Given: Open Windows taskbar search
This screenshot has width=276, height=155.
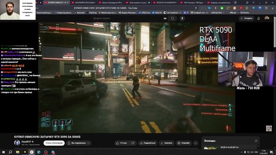Looking at the screenshot, I should point(10,152).
